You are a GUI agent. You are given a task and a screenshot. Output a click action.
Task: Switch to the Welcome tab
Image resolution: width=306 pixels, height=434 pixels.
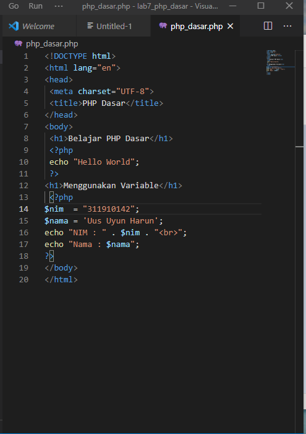pos(38,26)
